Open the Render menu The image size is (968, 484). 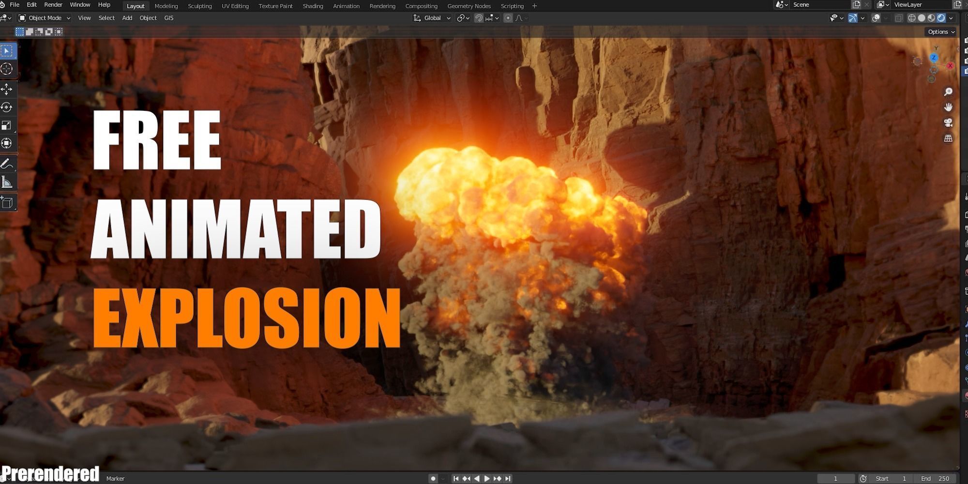53,5
